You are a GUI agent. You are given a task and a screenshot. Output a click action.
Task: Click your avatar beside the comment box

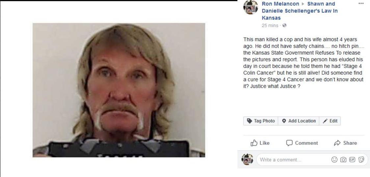[247, 159]
